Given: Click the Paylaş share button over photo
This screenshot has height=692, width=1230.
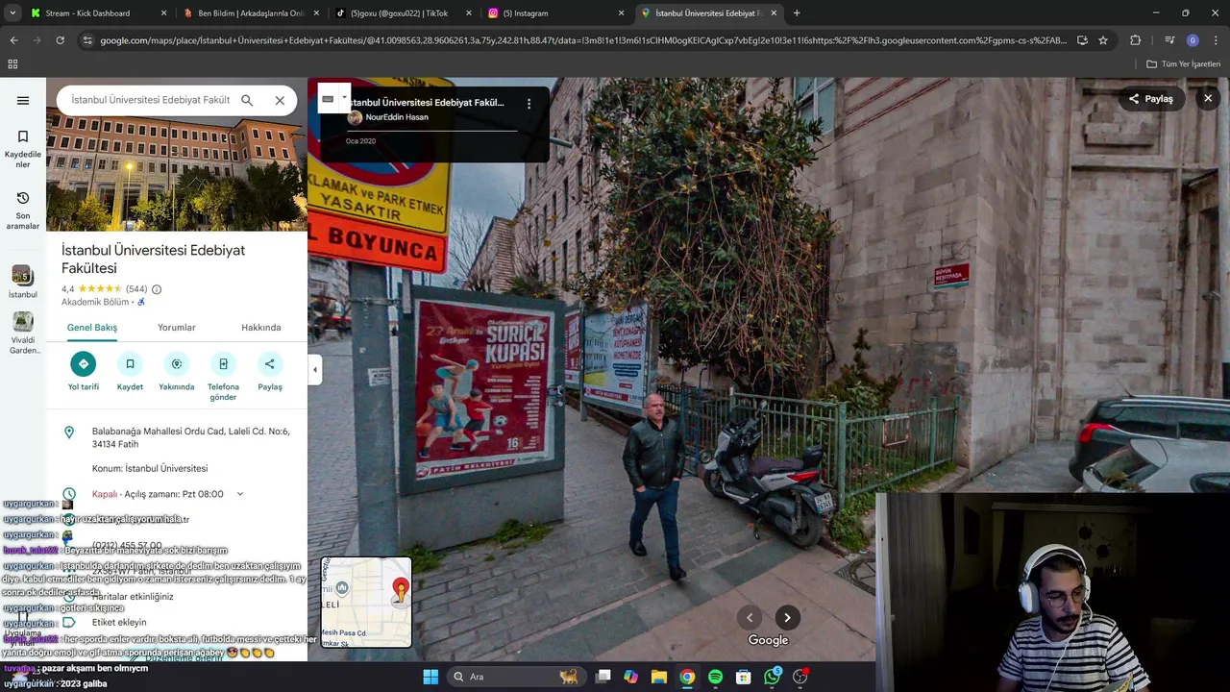Looking at the screenshot, I should point(1151,99).
